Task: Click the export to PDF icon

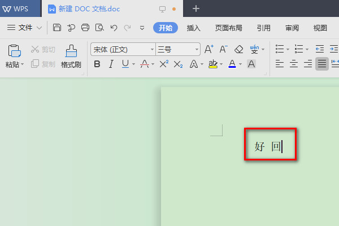Action: coord(71,28)
